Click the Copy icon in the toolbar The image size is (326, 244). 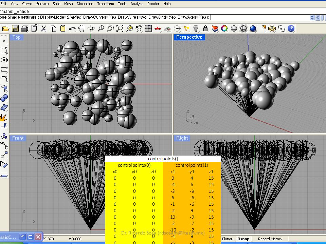tap(53, 28)
